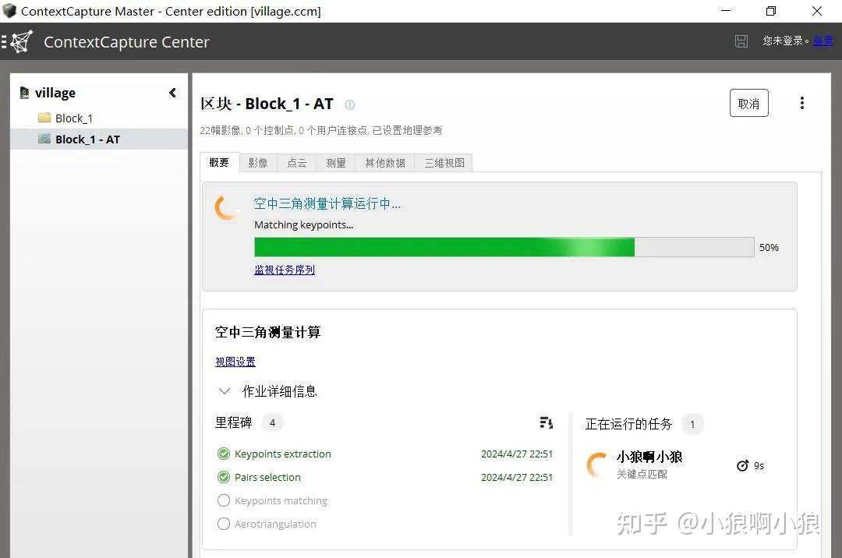Switch to the 三维视图 tab
This screenshot has height=558, width=842.
[443, 162]
